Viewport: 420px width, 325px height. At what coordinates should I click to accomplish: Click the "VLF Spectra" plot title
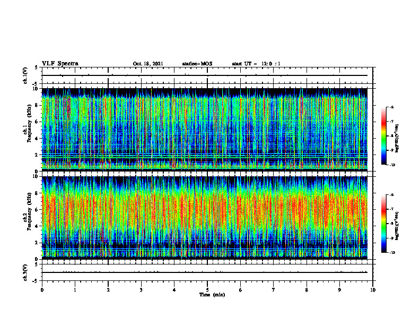(60, 64)
